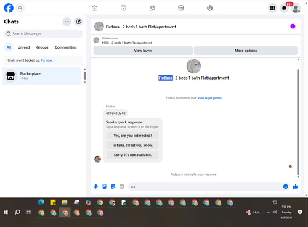The width and height of the screenshot is (308, 227).
Task: Click the Fix now backup link
Action: (46, 60)
